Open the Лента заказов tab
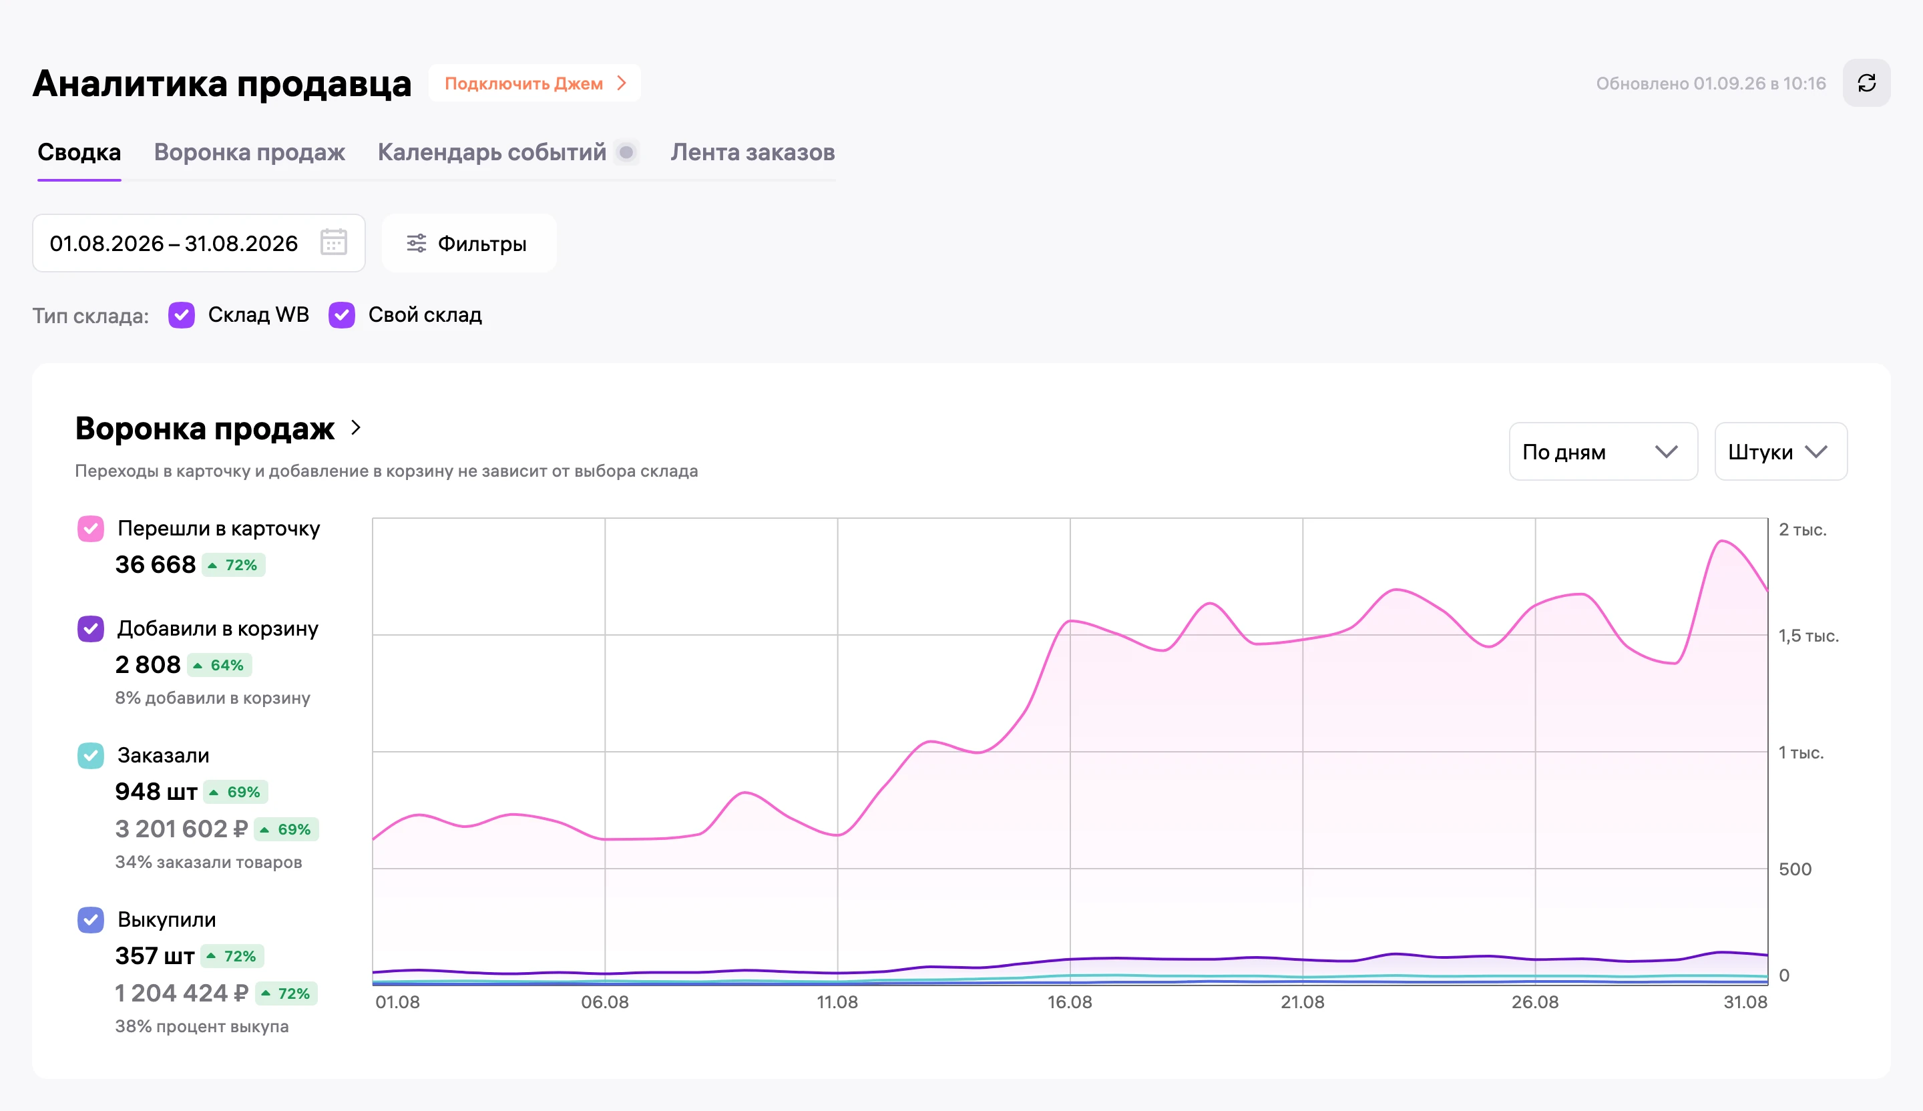1923x1111 pixels. coord(753,153)
